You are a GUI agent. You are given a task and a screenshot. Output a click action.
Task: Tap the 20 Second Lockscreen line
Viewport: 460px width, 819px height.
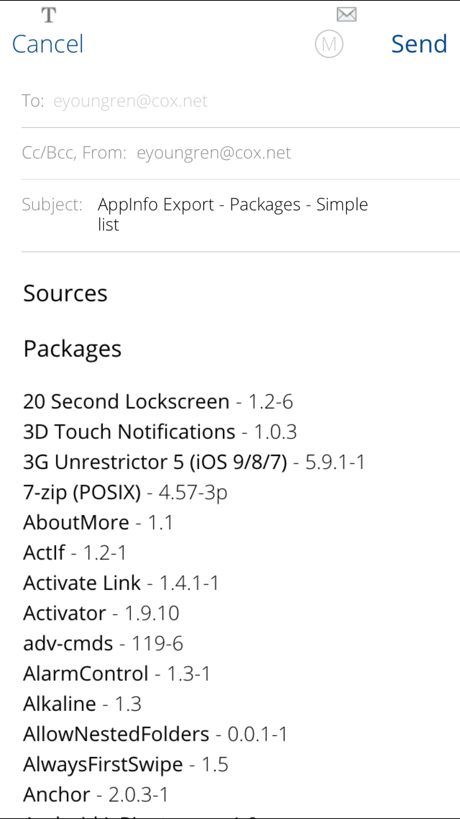click(158, 402)
